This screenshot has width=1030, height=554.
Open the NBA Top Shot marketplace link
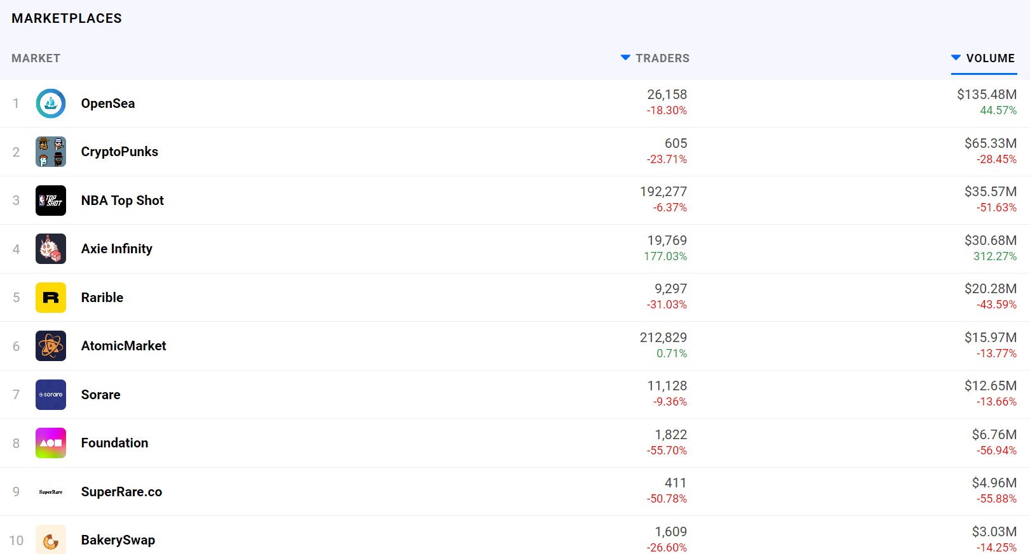(x=123, y=201)
